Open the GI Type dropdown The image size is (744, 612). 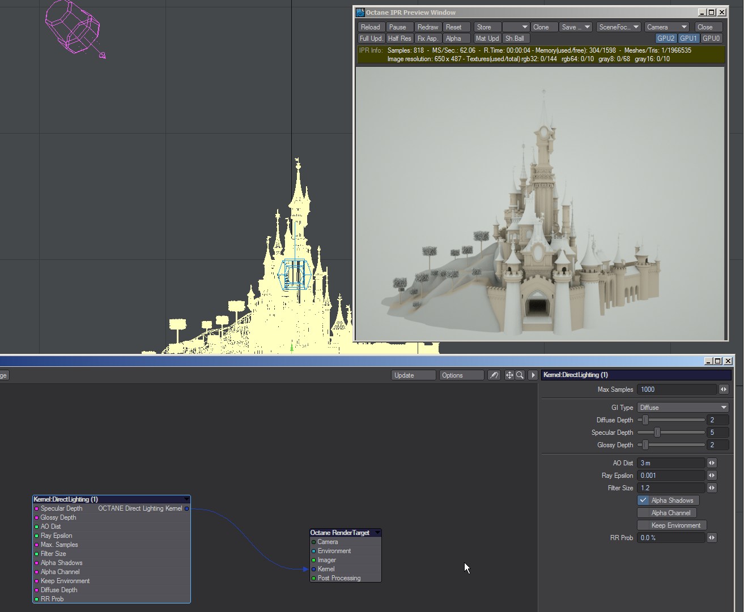coord(683,408)
